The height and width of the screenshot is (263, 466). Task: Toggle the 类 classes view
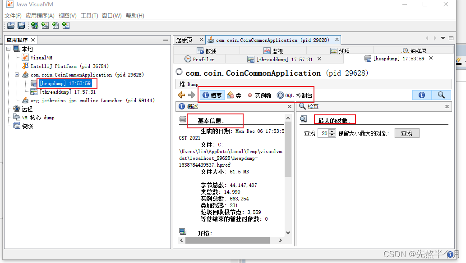point(234,95)
